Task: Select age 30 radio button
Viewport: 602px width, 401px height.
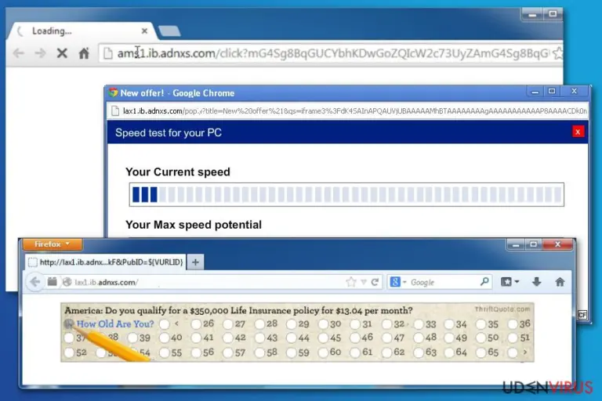Action: point(323,324)
